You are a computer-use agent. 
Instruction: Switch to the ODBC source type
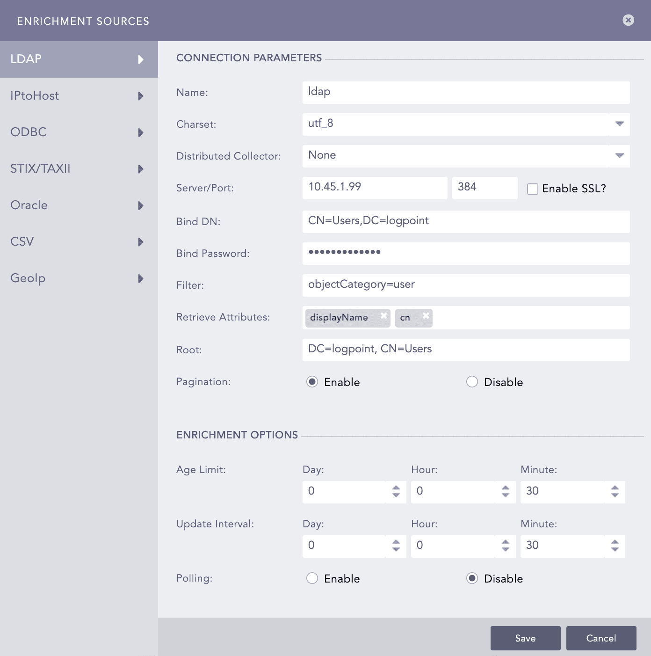click(29, 132)
